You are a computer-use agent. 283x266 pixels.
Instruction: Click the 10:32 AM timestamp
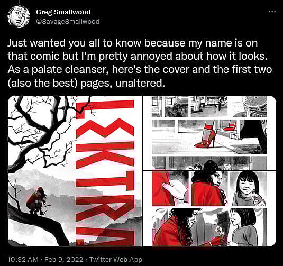tap(23, 260)
